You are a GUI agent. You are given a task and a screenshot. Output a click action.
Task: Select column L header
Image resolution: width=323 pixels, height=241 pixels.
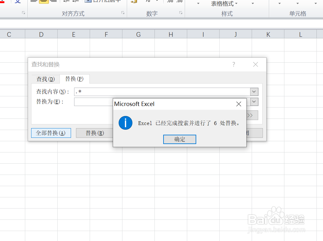[x=300, y=34]
